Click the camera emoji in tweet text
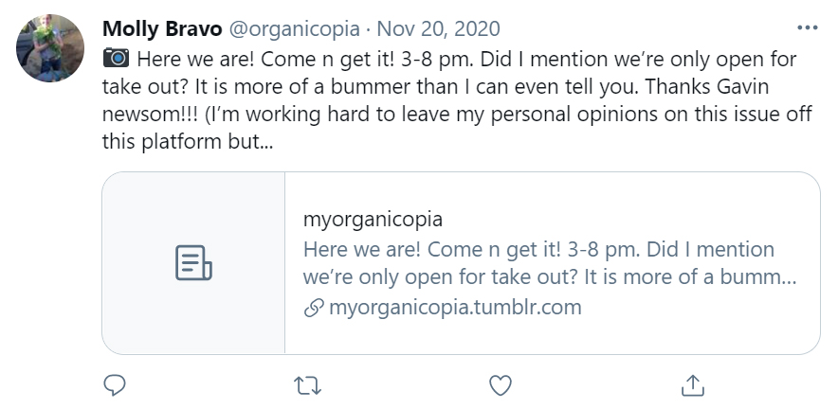The width and height of the screenshot is (838, 409). [x=115, y=59]
